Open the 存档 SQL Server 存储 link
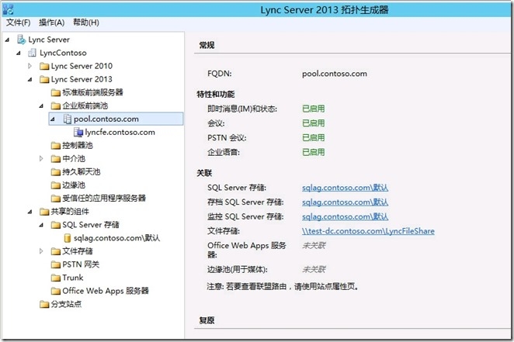 coord(345,202)
